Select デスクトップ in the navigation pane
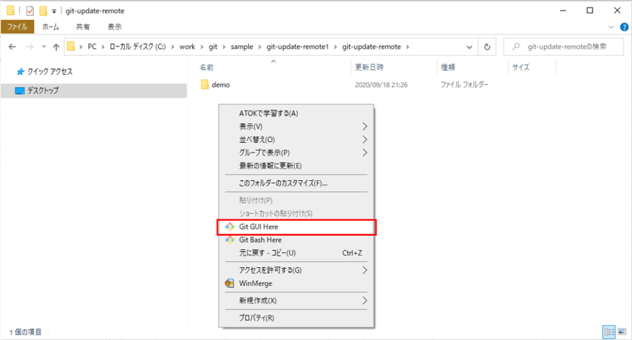This screenshot has height=340, width=632. coord(43,91)
